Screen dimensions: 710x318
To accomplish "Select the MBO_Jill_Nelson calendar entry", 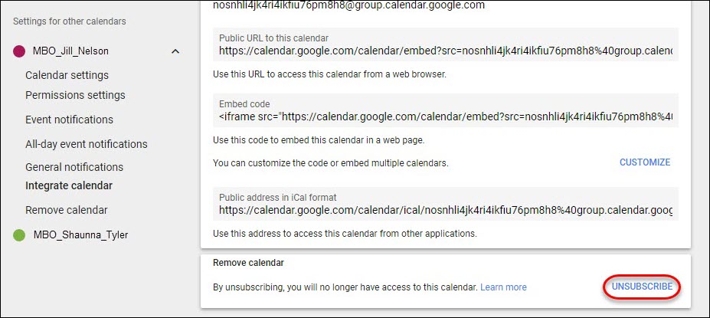I will pos(70,51).
